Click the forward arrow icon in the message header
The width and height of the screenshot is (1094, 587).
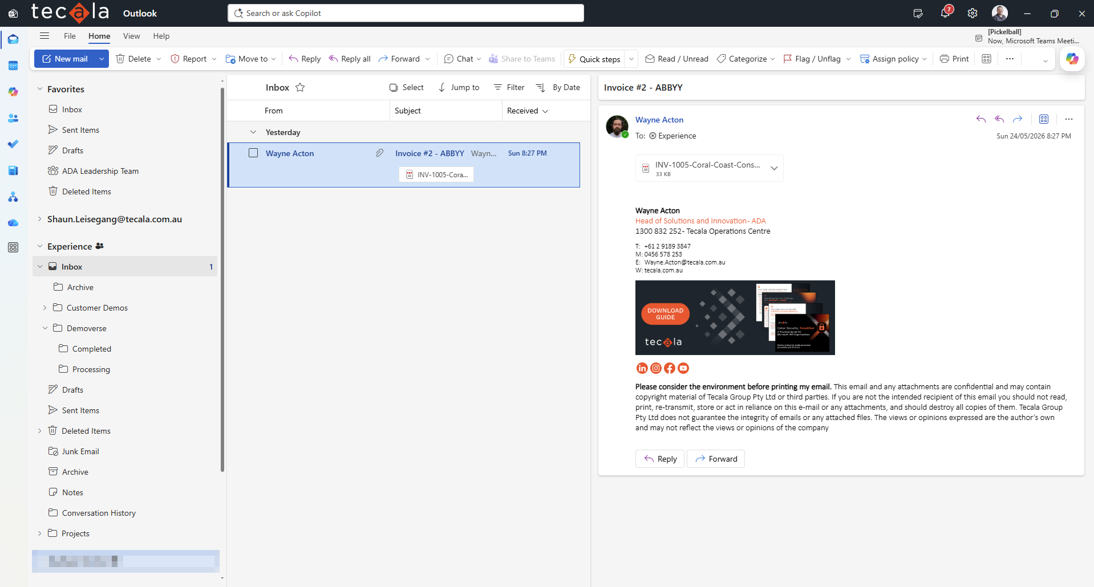tap(1018, 119)
